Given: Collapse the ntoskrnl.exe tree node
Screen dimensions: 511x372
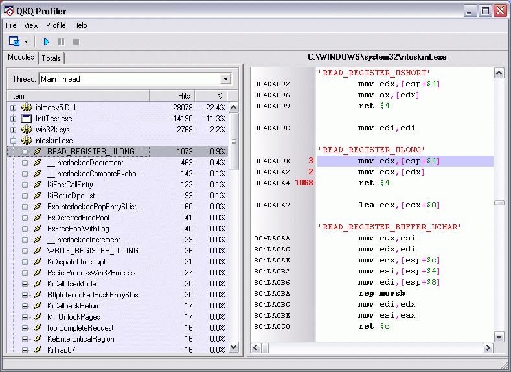Looking at the screenshot, I should [x=13, y=141].
